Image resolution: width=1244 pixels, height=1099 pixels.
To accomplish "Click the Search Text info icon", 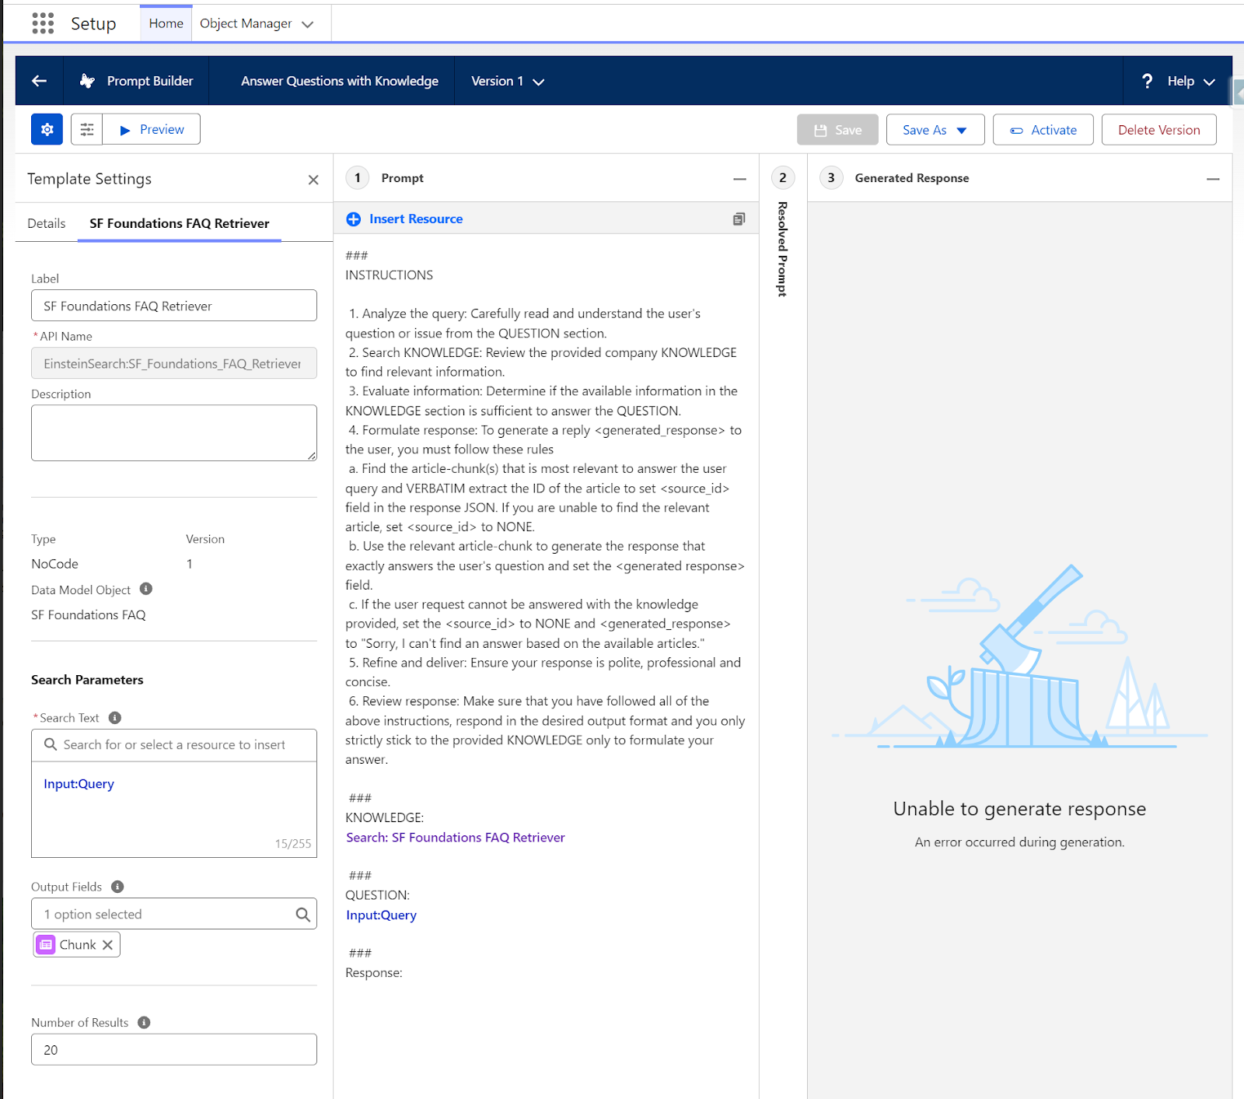I will [115, 718].
